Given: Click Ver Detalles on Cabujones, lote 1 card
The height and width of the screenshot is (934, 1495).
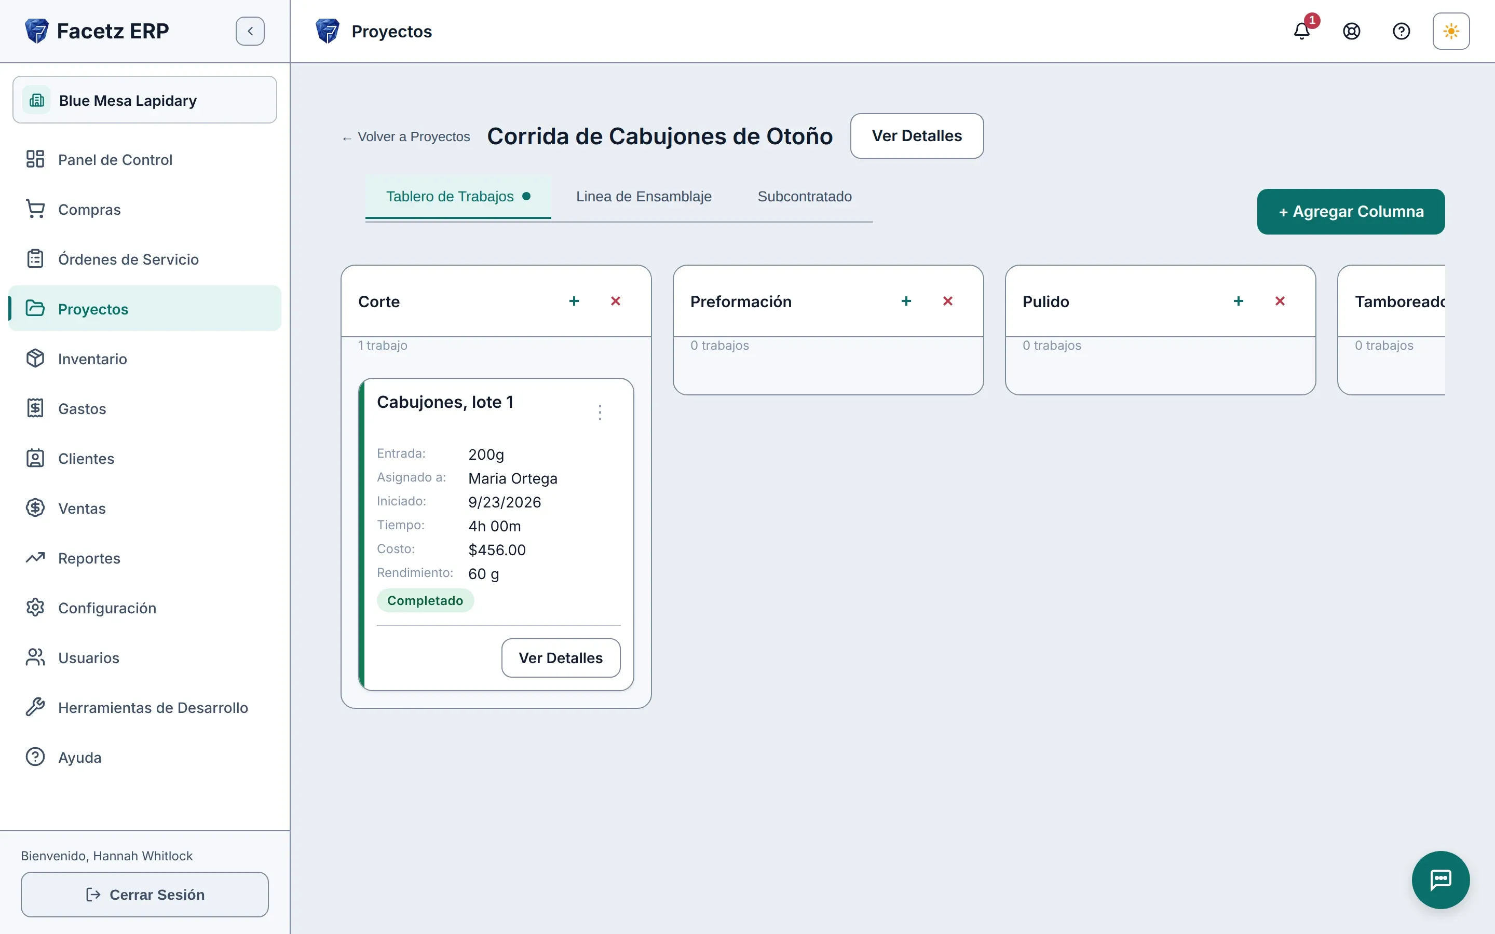Looking at the screenshot, I should pyautogui.click(x=560, y=658).
